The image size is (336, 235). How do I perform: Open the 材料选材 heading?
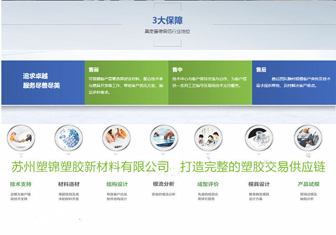(69, 184)
